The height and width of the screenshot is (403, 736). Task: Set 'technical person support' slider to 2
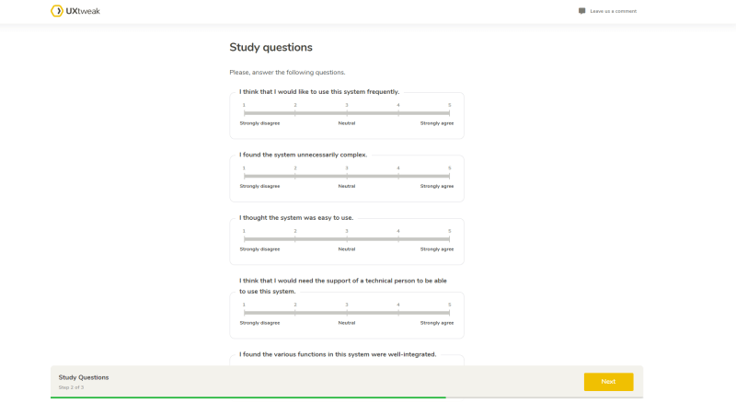(x=295, y=313)
